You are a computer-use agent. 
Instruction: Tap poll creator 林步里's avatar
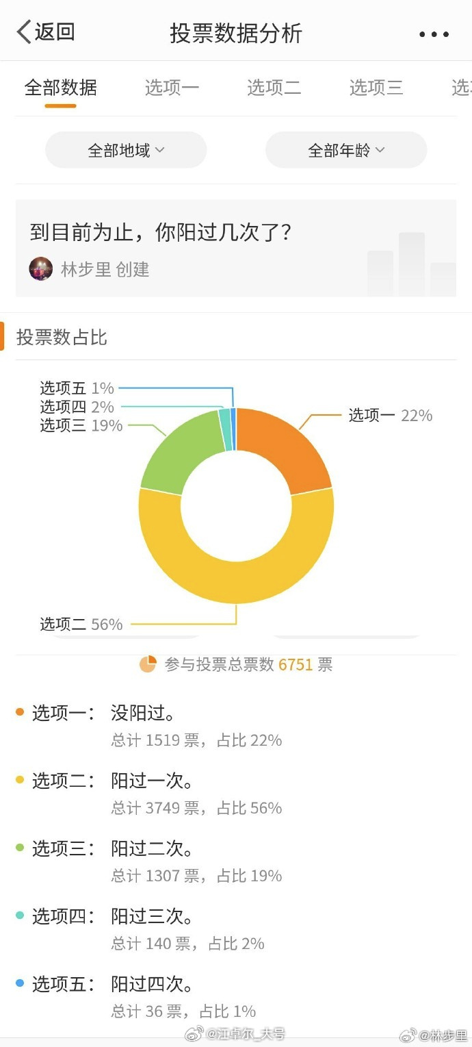pyautogui.click(x=41, y=269)
